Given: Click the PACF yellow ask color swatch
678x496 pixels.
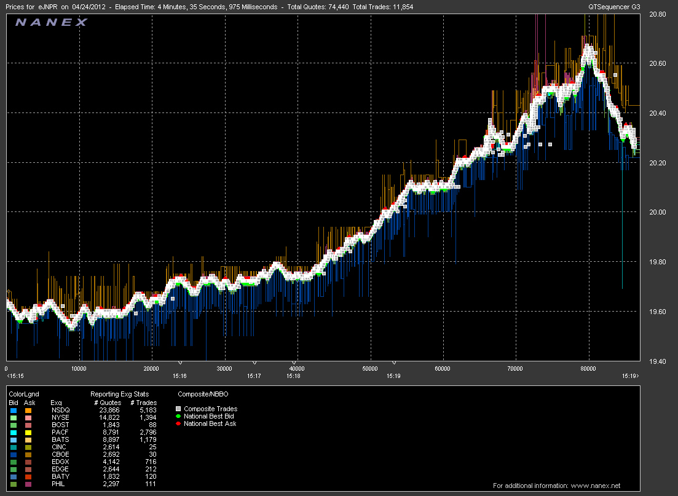Looking at the screenshot, I should point(28,433).
